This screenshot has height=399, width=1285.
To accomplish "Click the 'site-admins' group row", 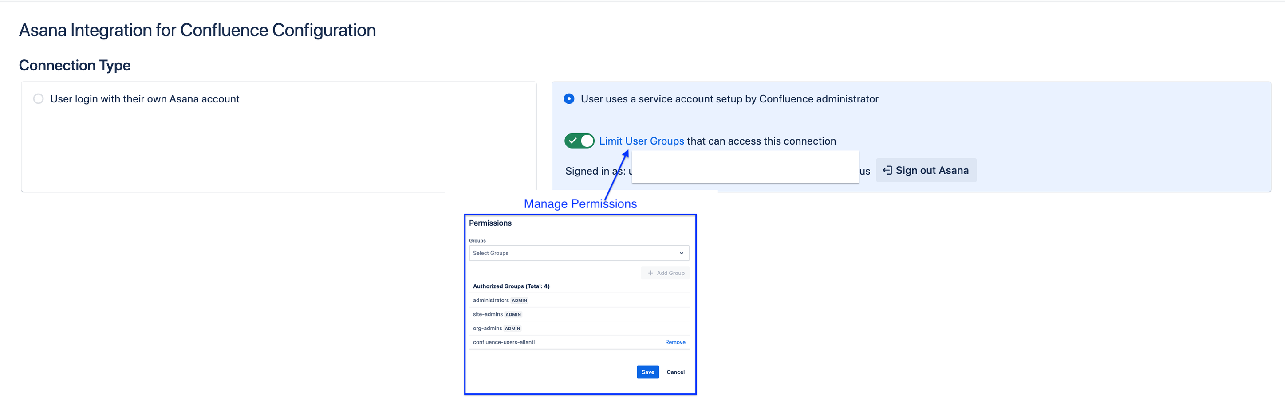I will click(x=579, y=314).
